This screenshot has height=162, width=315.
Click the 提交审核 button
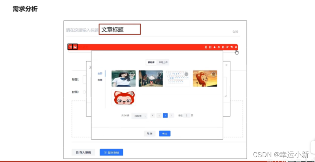pos(111,153)
